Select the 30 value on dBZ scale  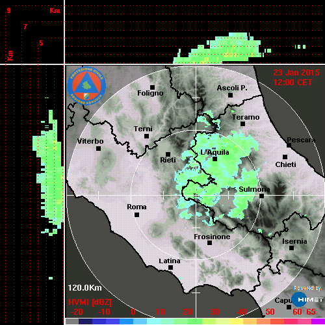(x=215, y=312)
